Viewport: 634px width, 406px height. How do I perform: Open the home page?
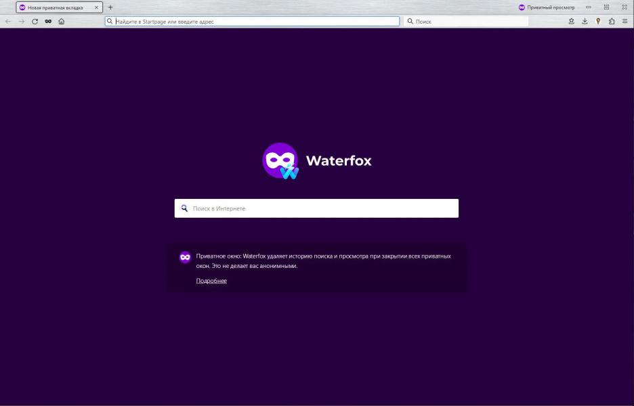point(62,22)
